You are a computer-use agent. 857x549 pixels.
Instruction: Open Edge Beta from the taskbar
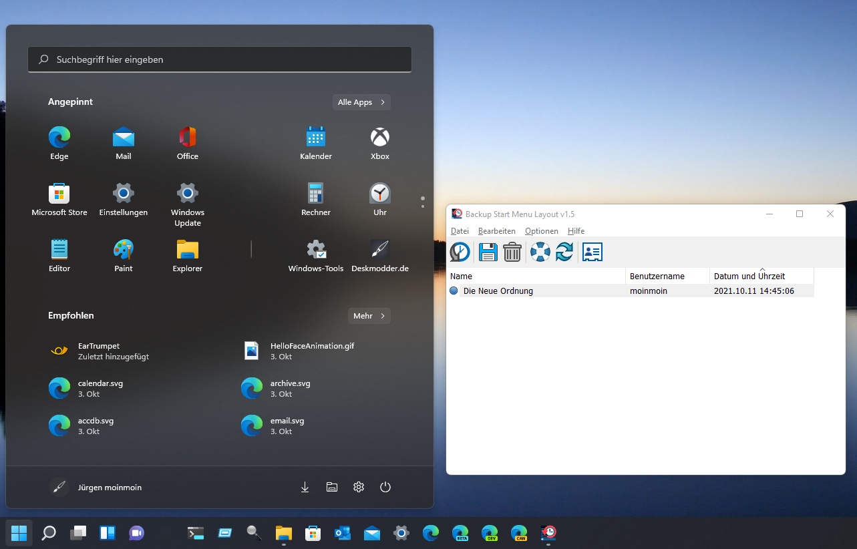point(460,533)
